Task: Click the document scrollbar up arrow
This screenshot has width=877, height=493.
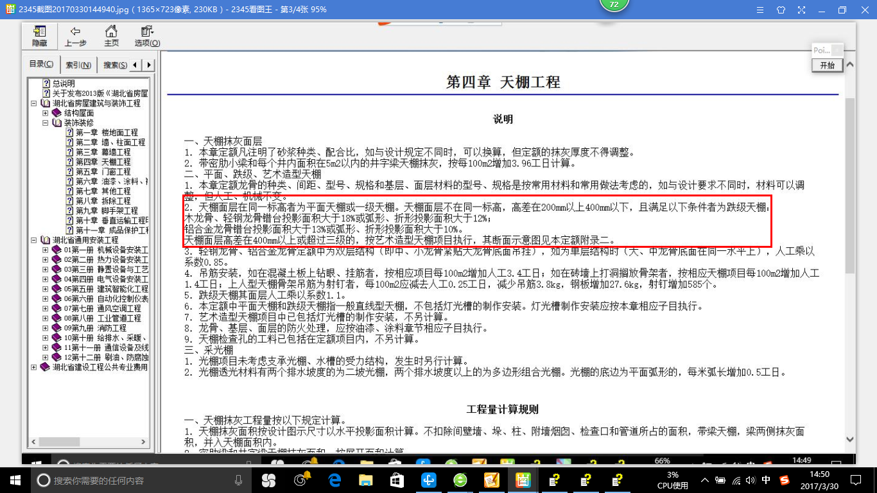Action: click(849, 65)
